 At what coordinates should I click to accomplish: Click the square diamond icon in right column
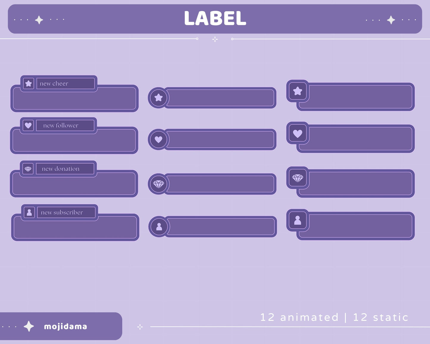pos(298,178)
